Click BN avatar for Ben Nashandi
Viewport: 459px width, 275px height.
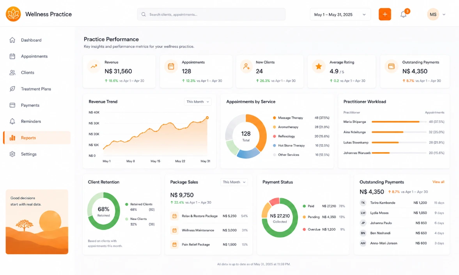click(363, 233)
